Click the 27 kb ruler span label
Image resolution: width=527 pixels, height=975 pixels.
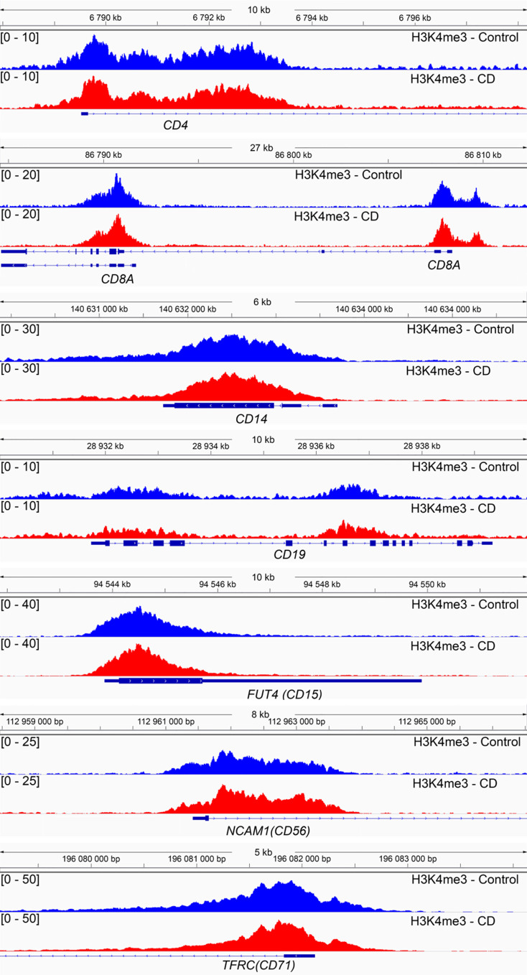coord(261,148)
